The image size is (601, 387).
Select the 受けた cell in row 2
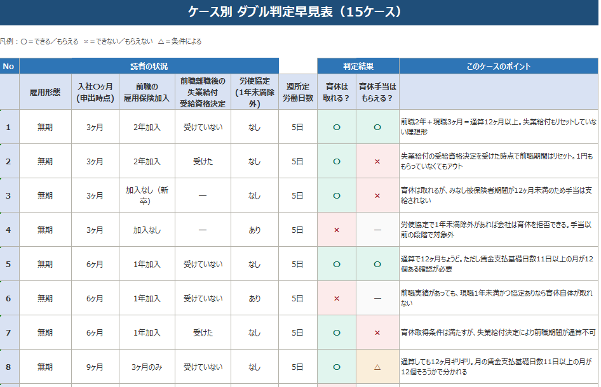(203, 161)
